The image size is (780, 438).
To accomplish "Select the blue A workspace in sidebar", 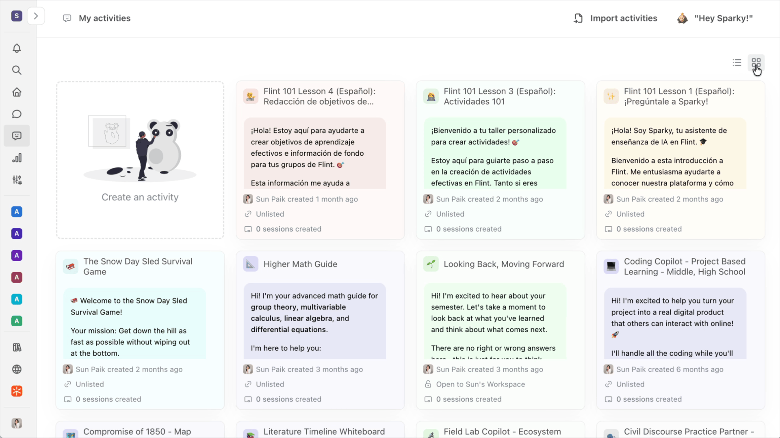I will [17, 212].
